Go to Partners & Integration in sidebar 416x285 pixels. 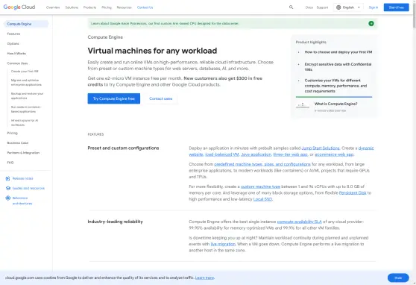23,152
